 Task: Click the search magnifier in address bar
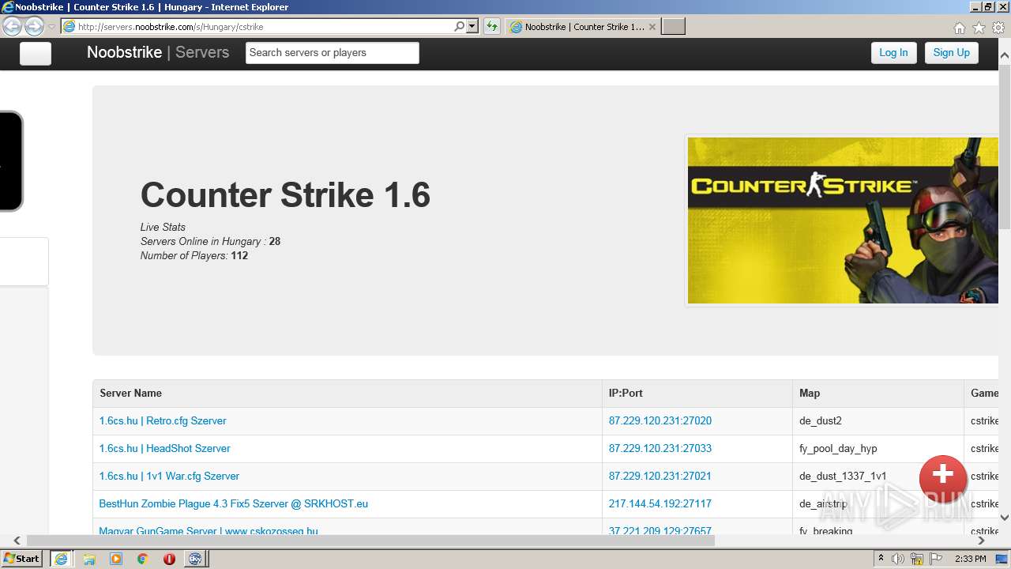pyautogui.click(x=459, y=26)
